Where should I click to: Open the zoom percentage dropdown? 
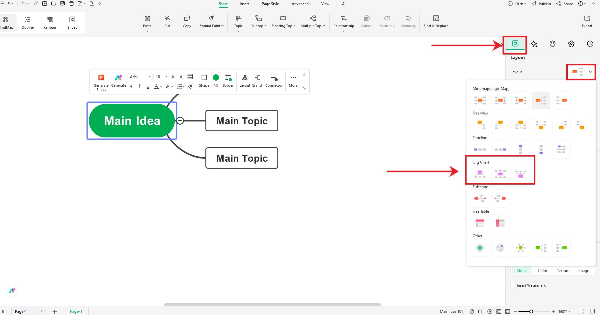click(564, 311)
